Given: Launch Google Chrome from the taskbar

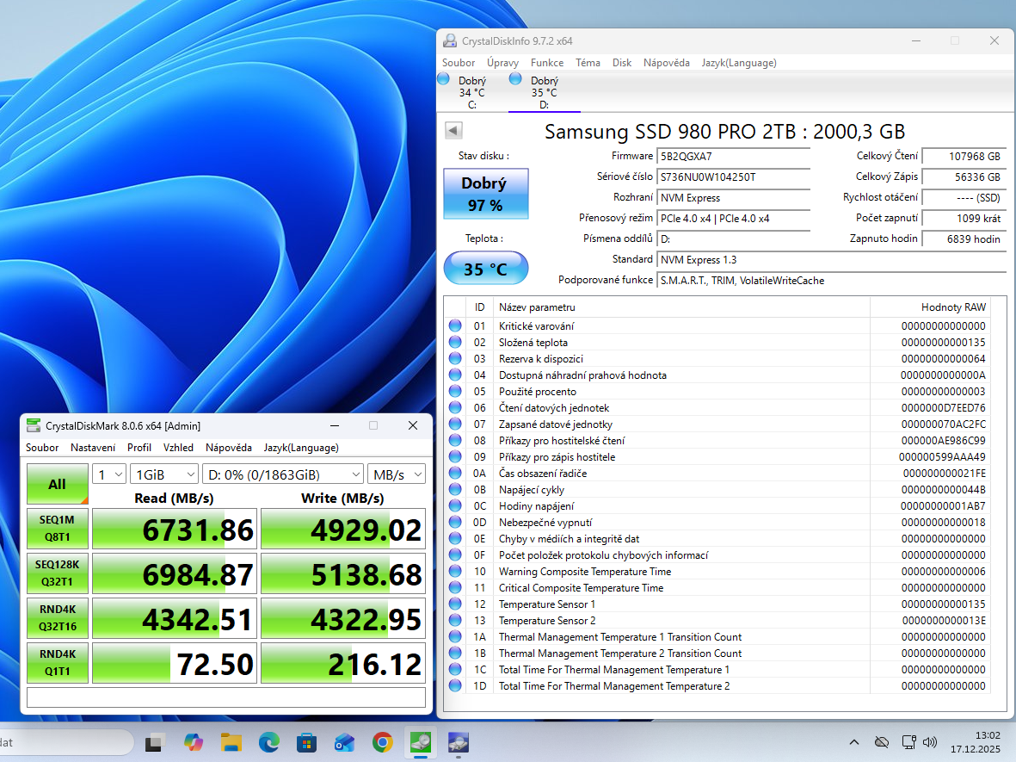Looking at the screenshot, I should coord(382,742).
